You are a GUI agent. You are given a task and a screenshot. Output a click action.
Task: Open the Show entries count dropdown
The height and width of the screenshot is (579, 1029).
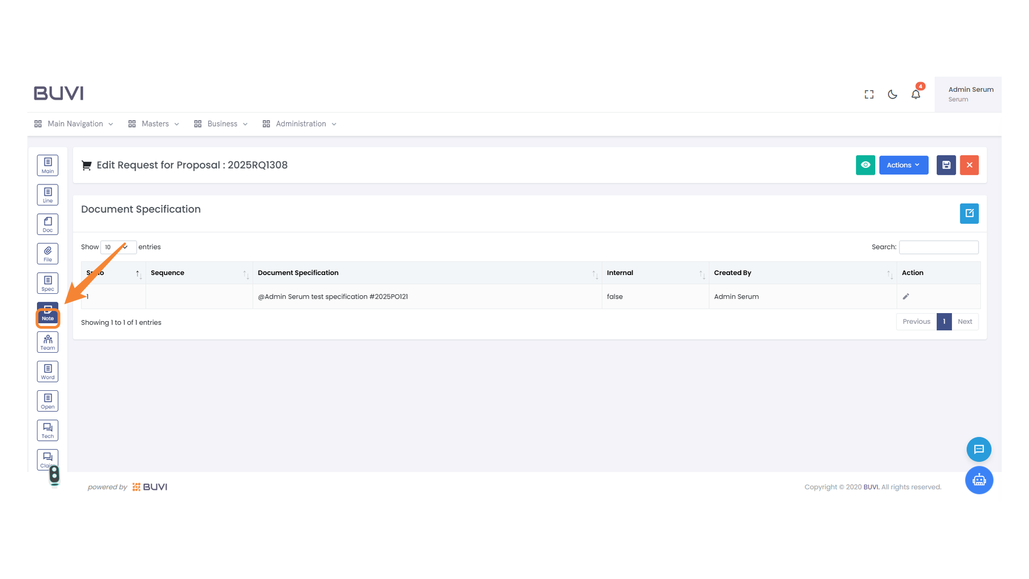coord(118,247)
